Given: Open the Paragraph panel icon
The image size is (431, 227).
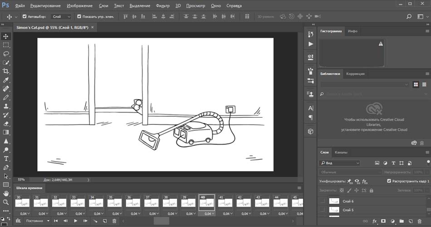Looking at the screenshot, I should 311,118.
